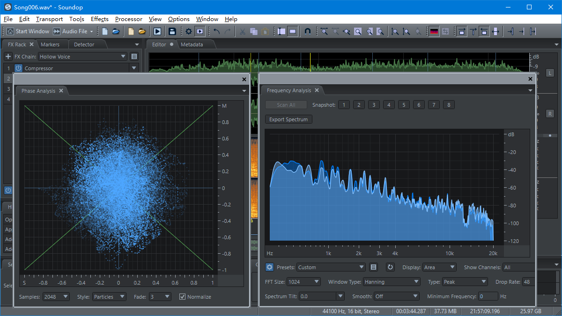The image size is (562, 316).
Task: Click the magnet snapping icon in toolbar
Action: 307,31
